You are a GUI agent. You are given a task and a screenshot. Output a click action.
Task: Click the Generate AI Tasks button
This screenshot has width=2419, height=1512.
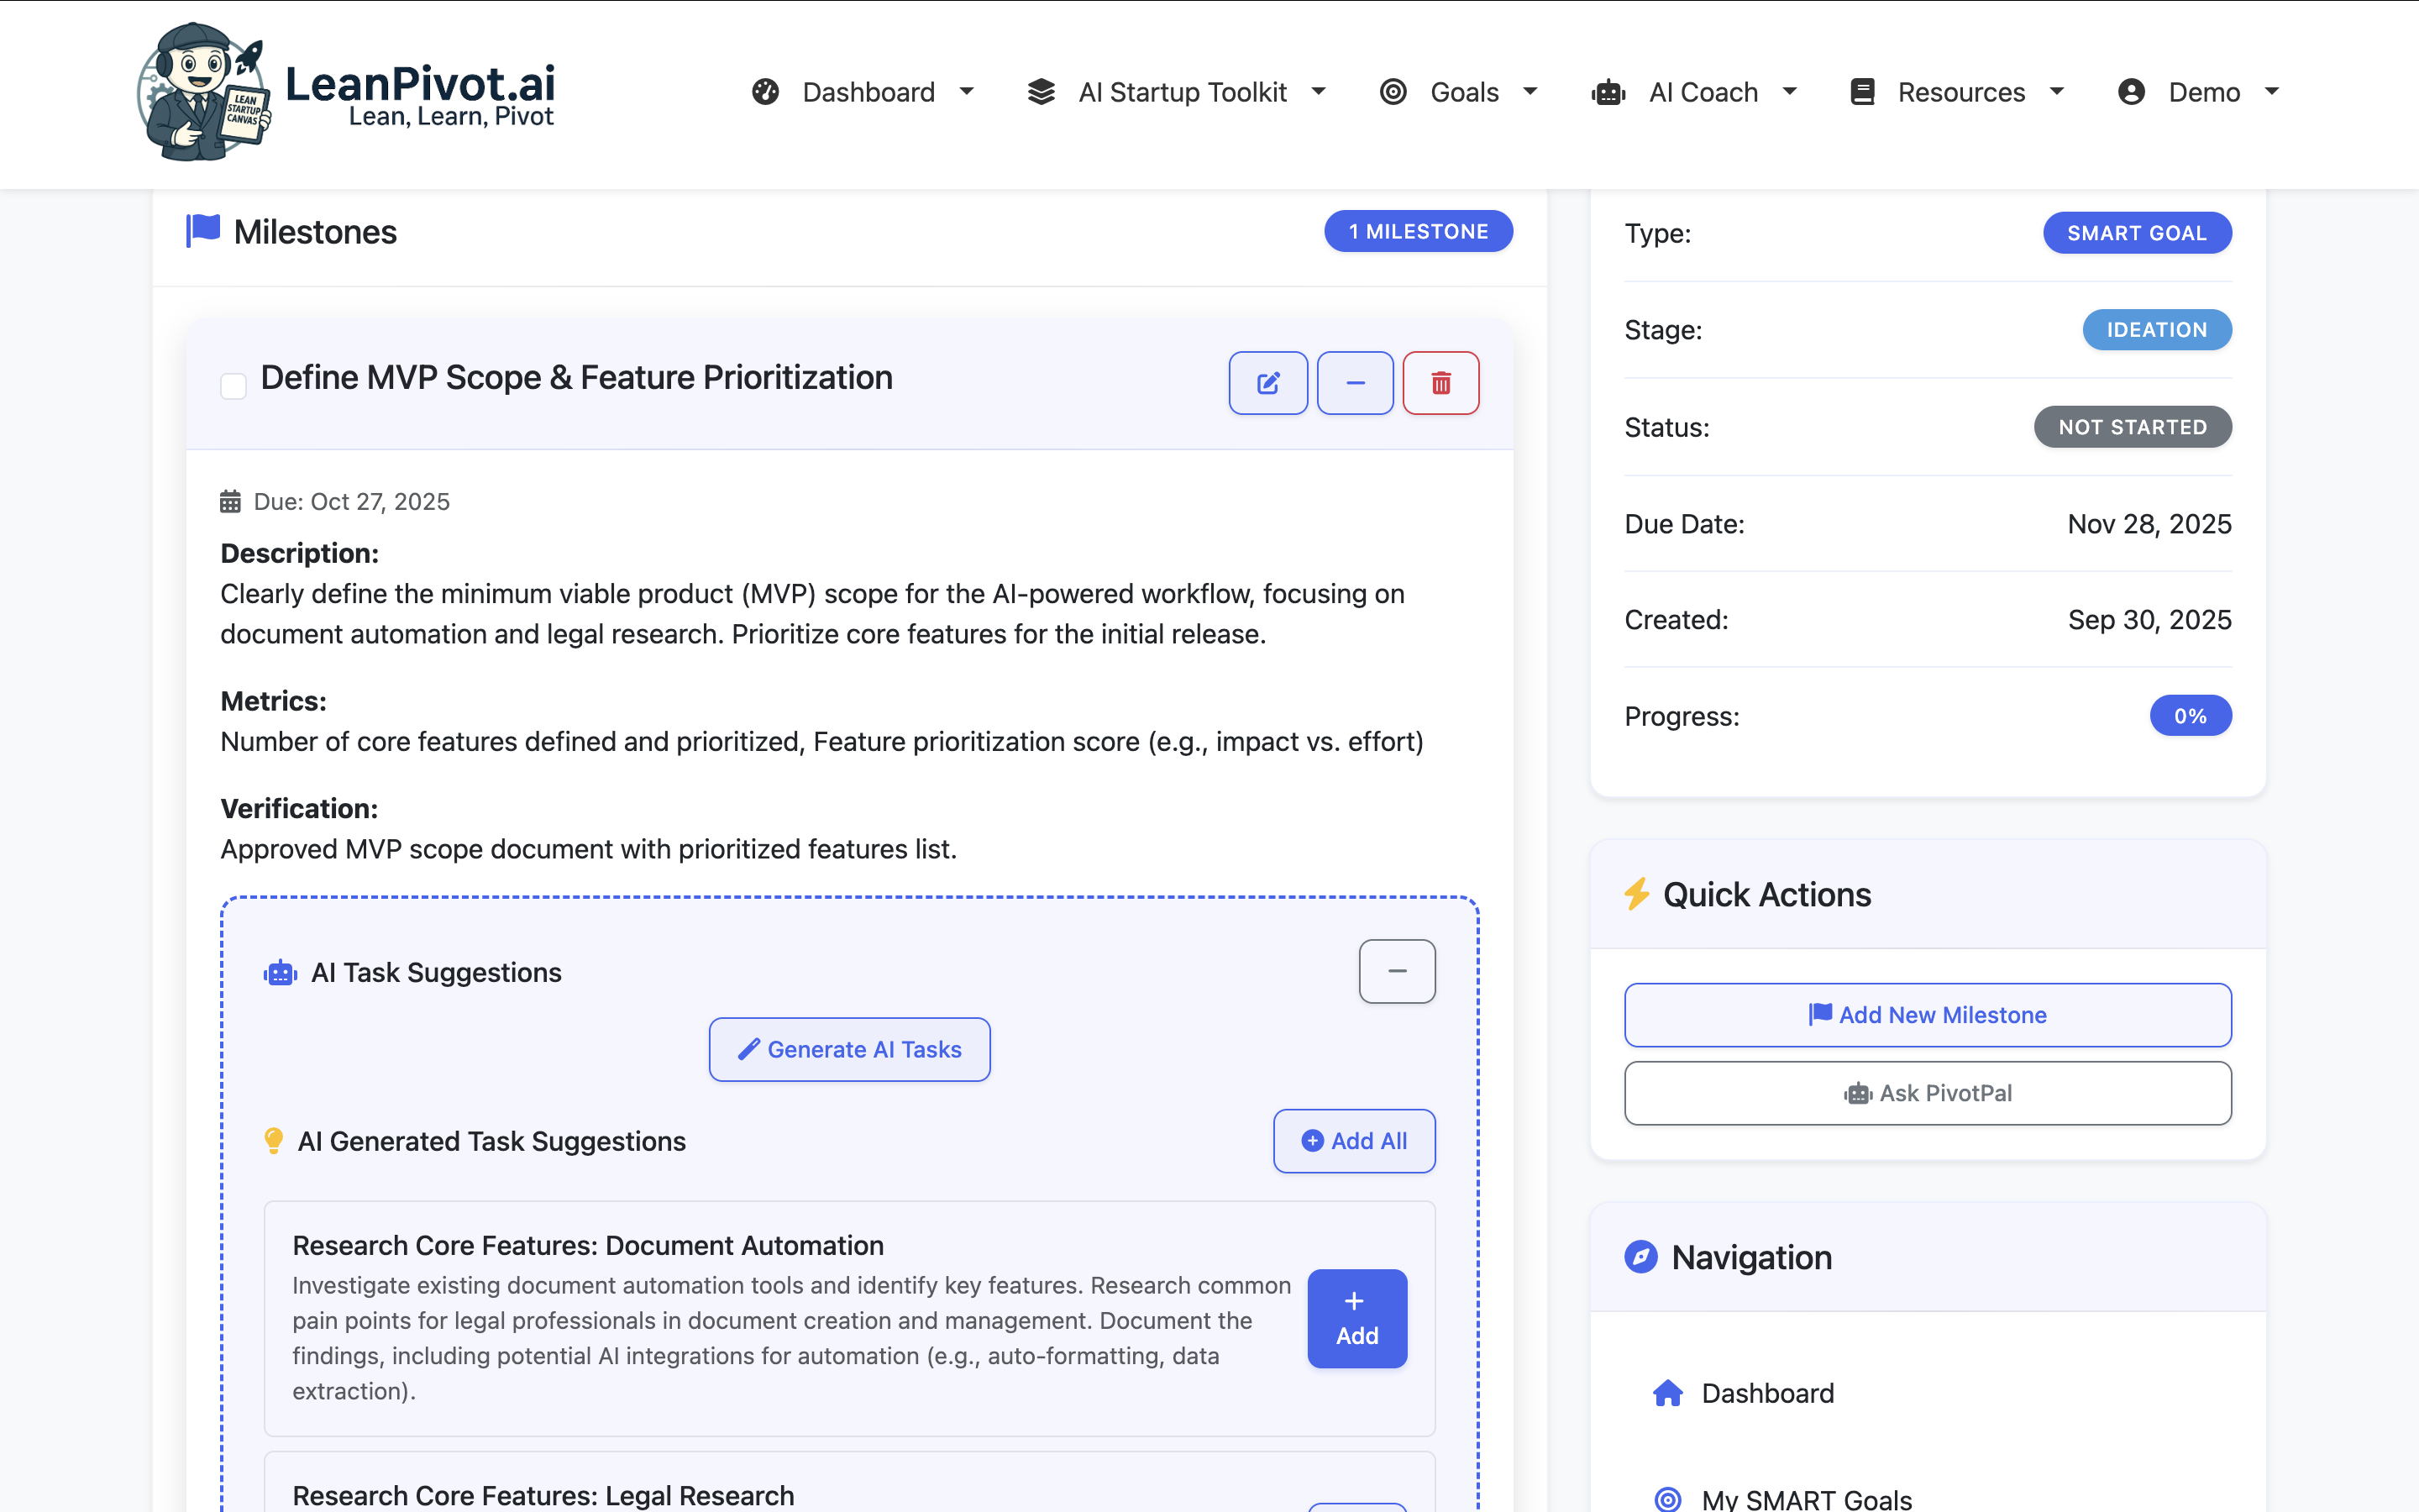(x=848, y=1048)
